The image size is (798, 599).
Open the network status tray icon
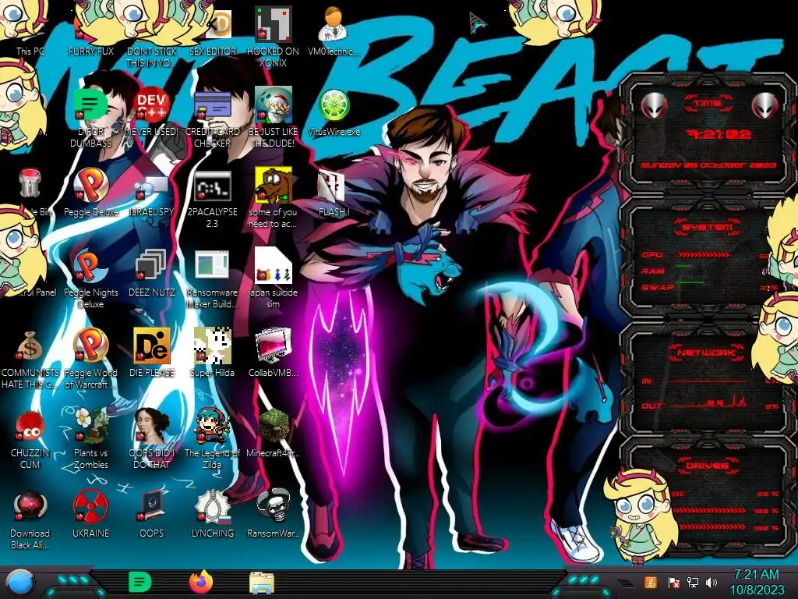[692, 582]
